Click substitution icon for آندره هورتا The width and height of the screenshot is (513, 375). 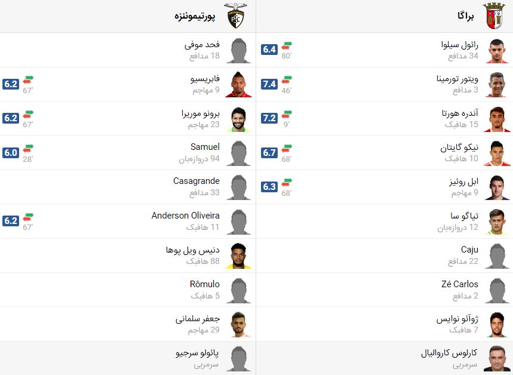tap(287, 114)
